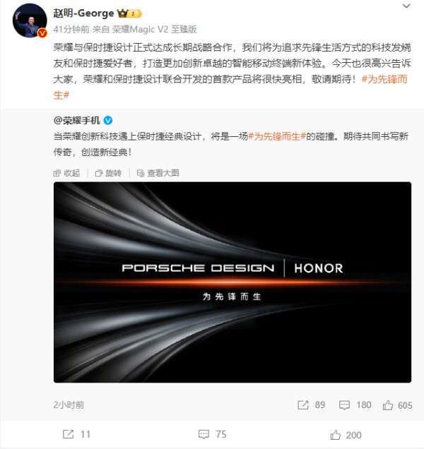Repost this post with the 11 share icon

(76, 434)
